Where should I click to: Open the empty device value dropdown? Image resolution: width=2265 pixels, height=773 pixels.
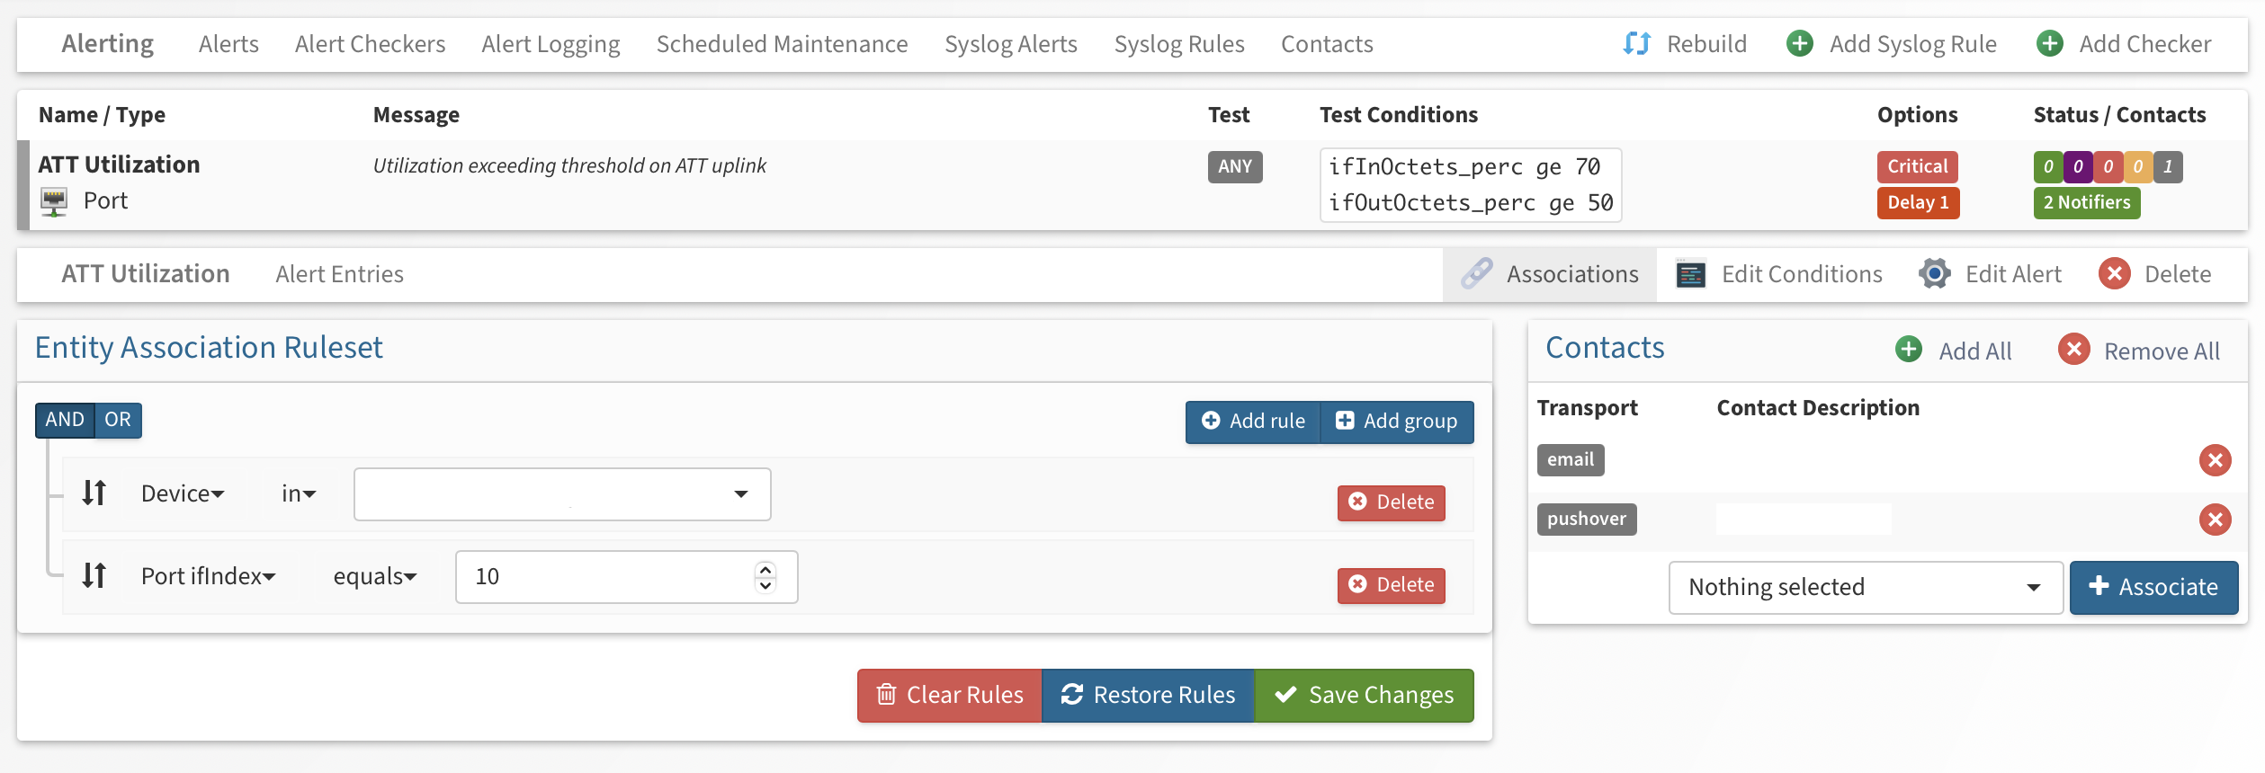tap(562, 493)
